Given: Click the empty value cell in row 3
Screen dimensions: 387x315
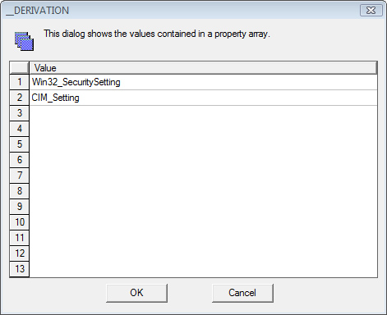Looking at the screenshot, I should pos(203,113).
